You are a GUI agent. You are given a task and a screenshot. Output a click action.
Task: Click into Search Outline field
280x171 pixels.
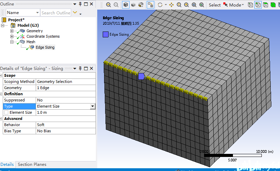pos(56,13)
